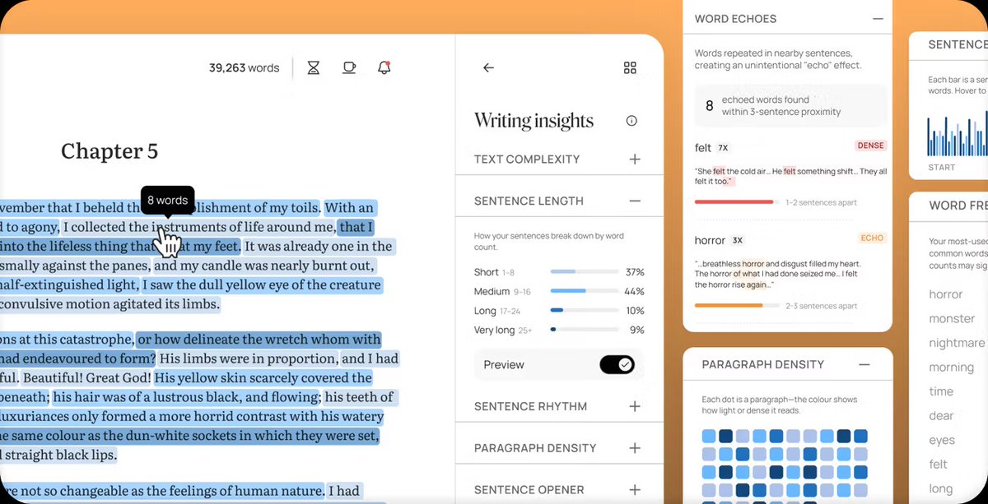988x504 pixels.
Task: Open the notifications bell icon
Action: click(x=384, y=67)
